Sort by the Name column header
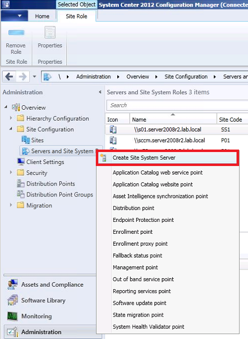 173,119
